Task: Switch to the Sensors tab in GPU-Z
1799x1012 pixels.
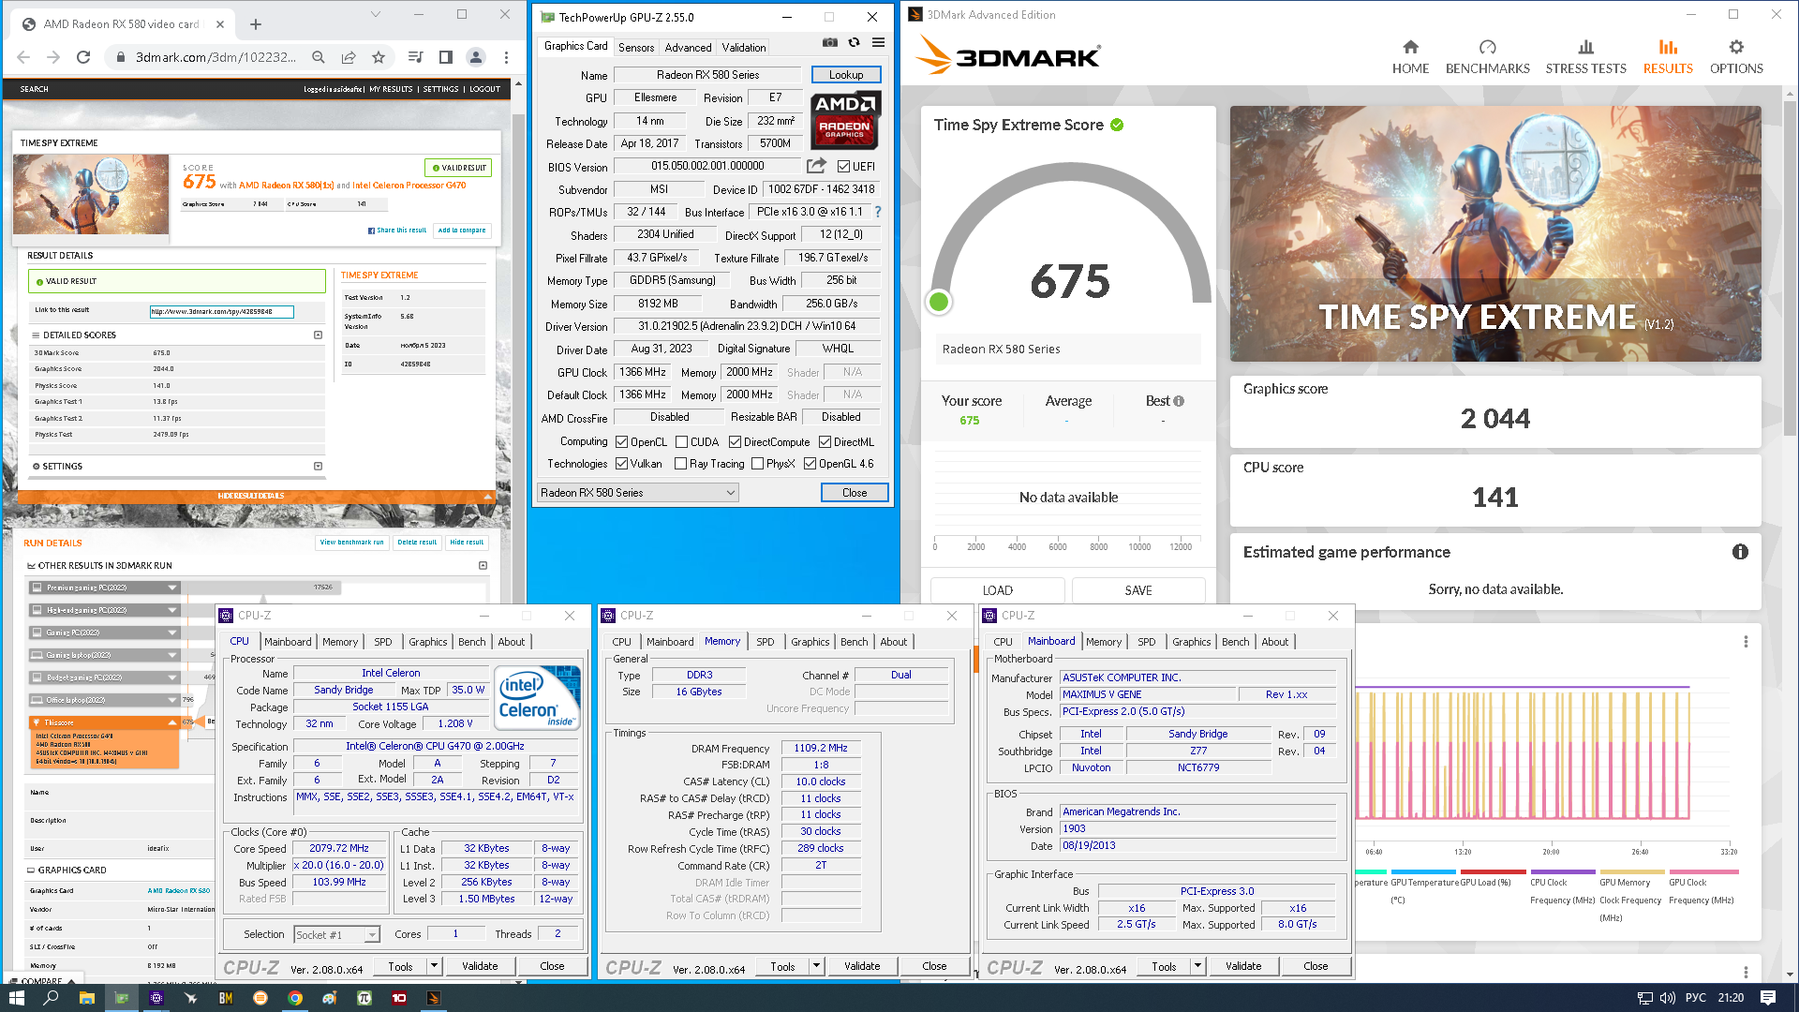Action: point(636,47)
